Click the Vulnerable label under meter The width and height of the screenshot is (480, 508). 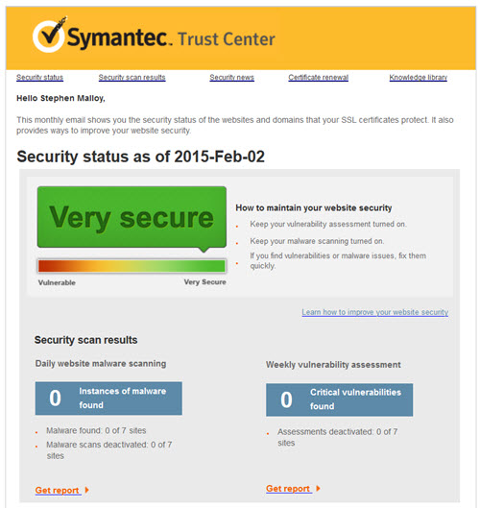point(57,282)
